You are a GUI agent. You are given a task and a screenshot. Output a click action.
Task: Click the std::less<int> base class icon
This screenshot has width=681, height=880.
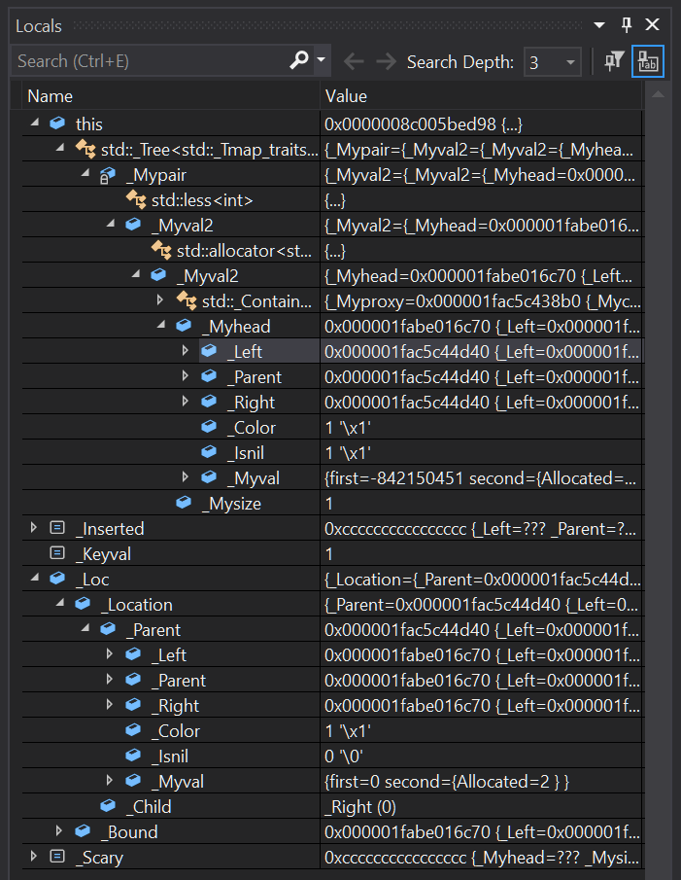136,199
